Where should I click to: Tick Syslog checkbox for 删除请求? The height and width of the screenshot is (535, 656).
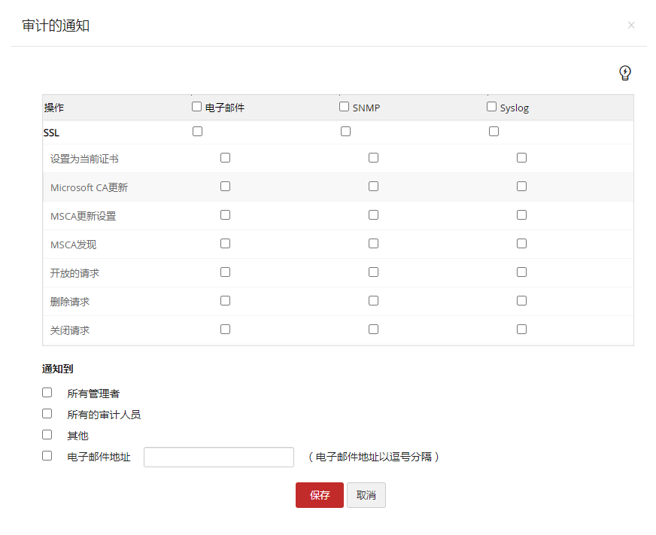522,301
